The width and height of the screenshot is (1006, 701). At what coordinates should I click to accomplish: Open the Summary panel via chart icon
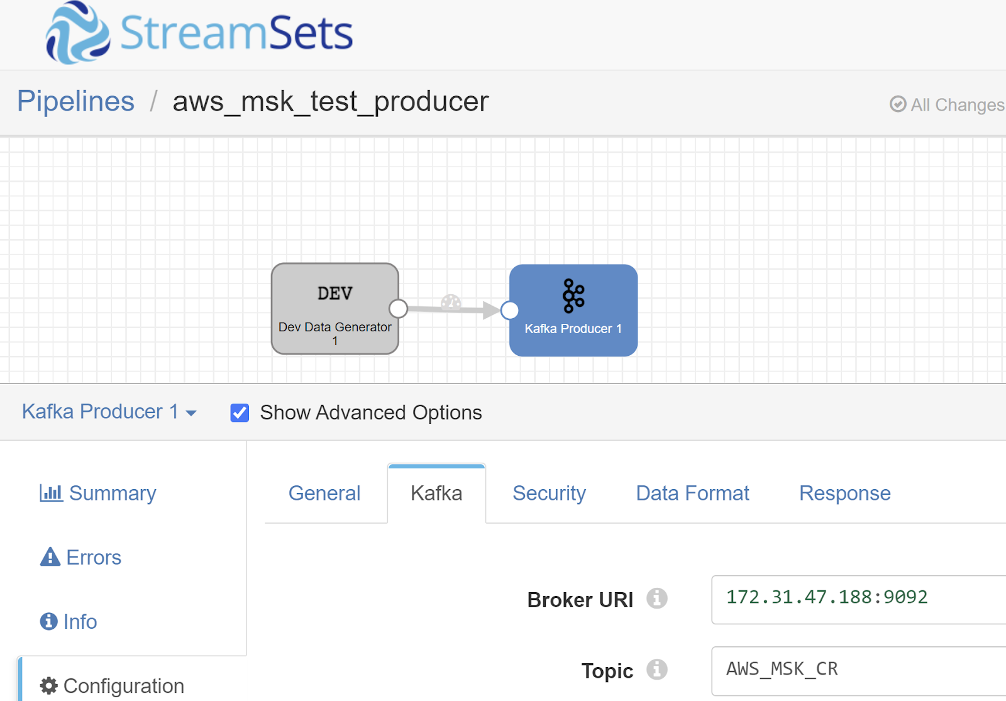click(x=52, y=493)
